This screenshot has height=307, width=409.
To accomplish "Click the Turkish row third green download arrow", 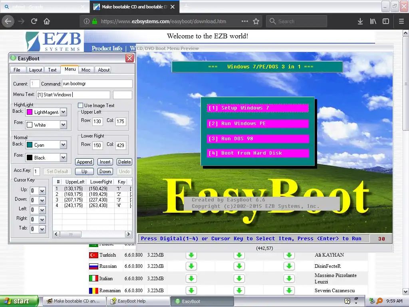I will click(x=289, y=255).
